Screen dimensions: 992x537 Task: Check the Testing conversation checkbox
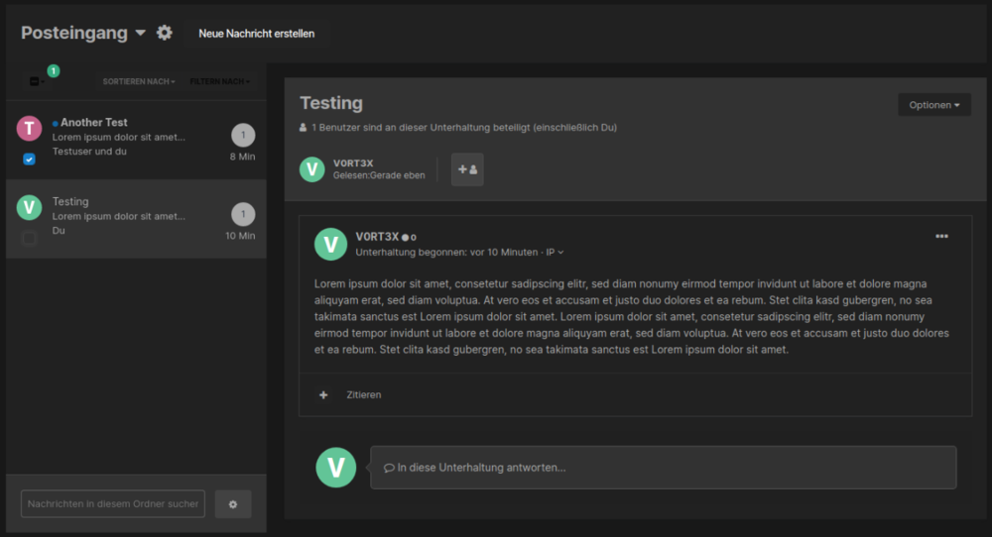pyautogui.click(x=29, y=238)
